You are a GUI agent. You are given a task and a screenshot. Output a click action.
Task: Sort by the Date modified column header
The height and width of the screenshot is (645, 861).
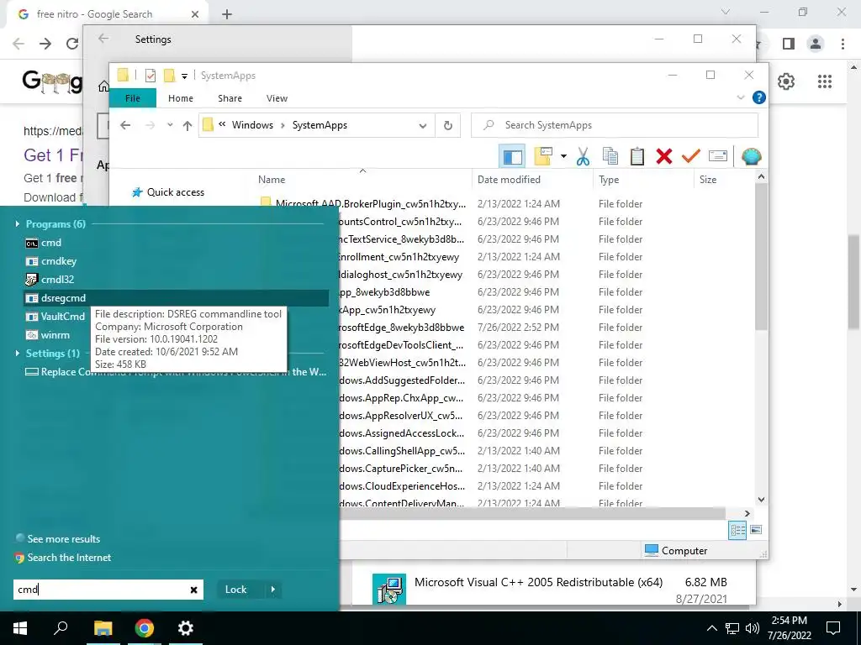coord(532,180)
